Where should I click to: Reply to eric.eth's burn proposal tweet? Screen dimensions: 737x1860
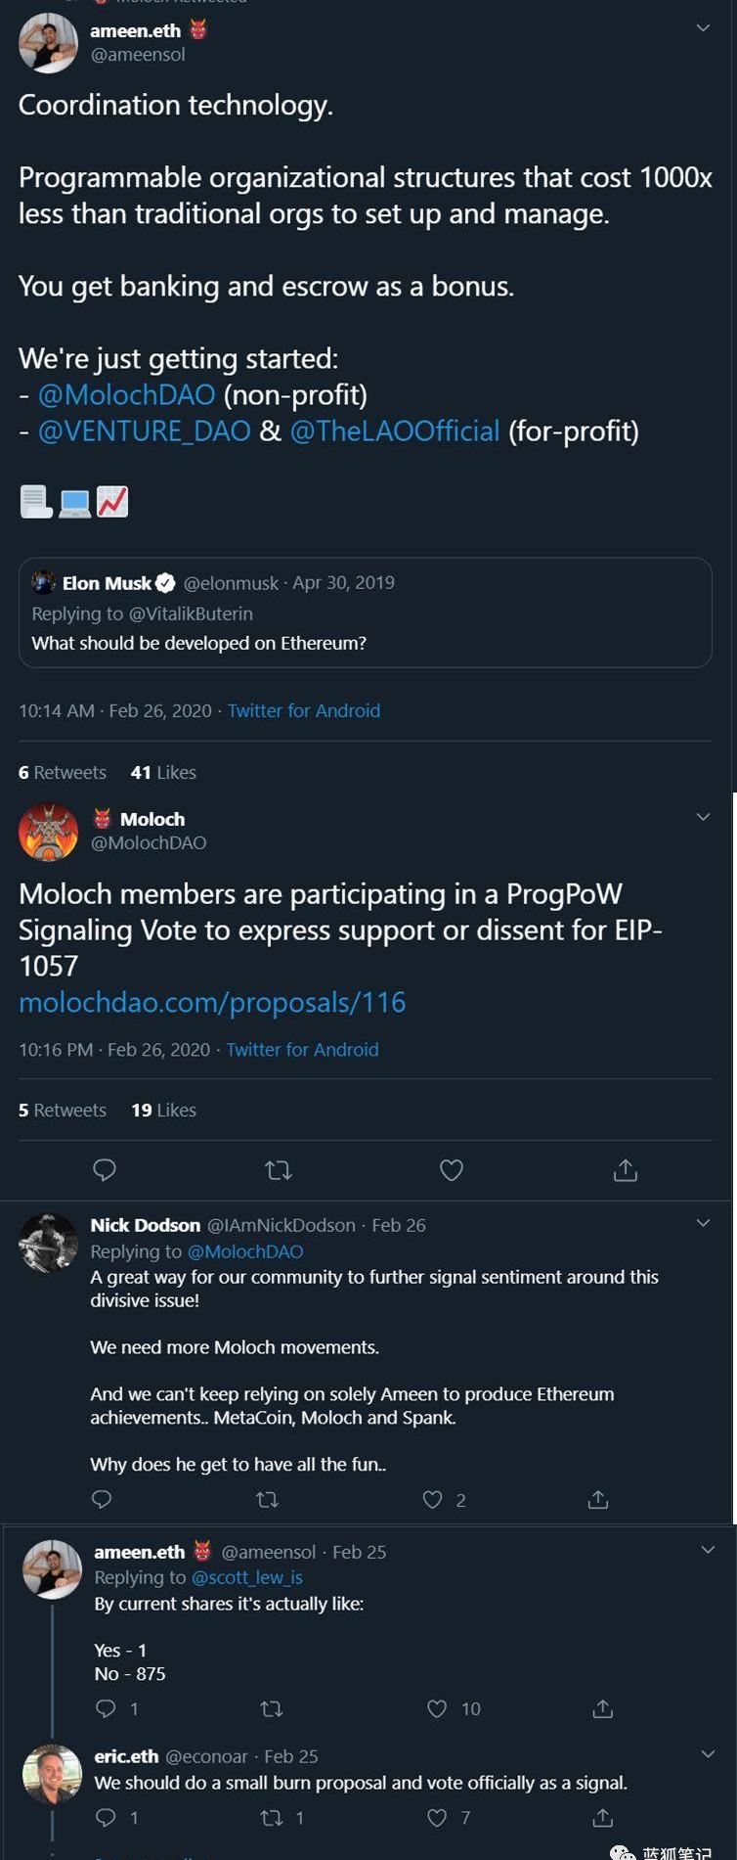[x=106, y=1817]
